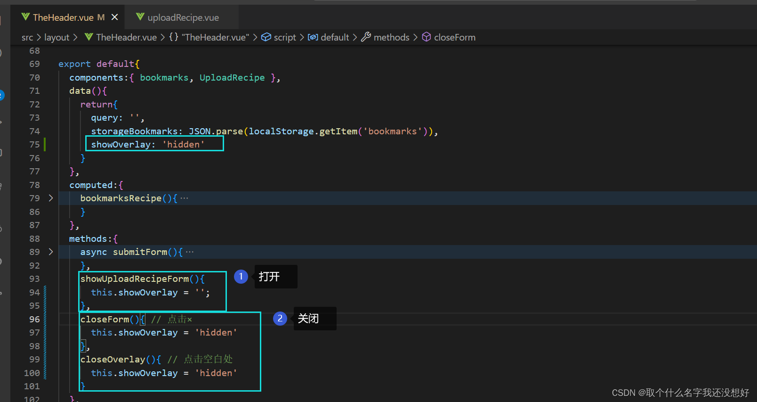The width and height of the screenshot is (757, 402).
Task: Click the script module cube icon
Action: [266, 37]
